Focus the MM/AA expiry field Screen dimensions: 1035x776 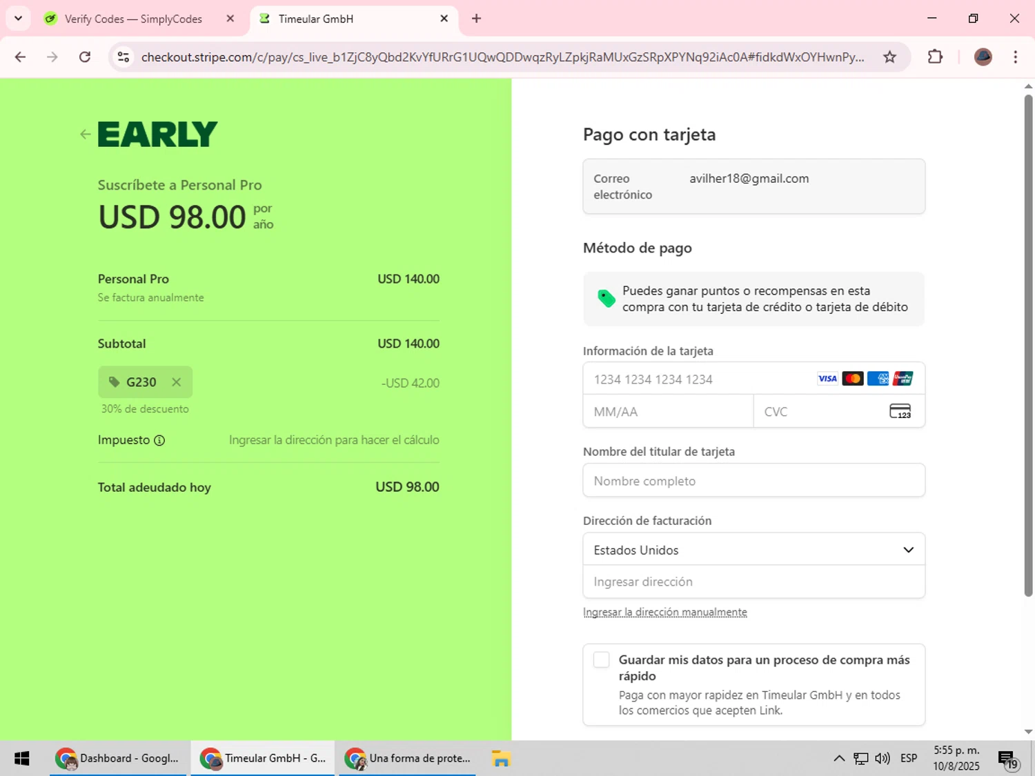[669, 412]
